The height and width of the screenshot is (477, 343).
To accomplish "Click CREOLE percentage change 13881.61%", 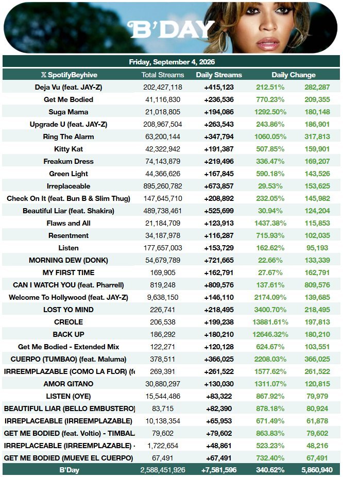I will (270, 322).
